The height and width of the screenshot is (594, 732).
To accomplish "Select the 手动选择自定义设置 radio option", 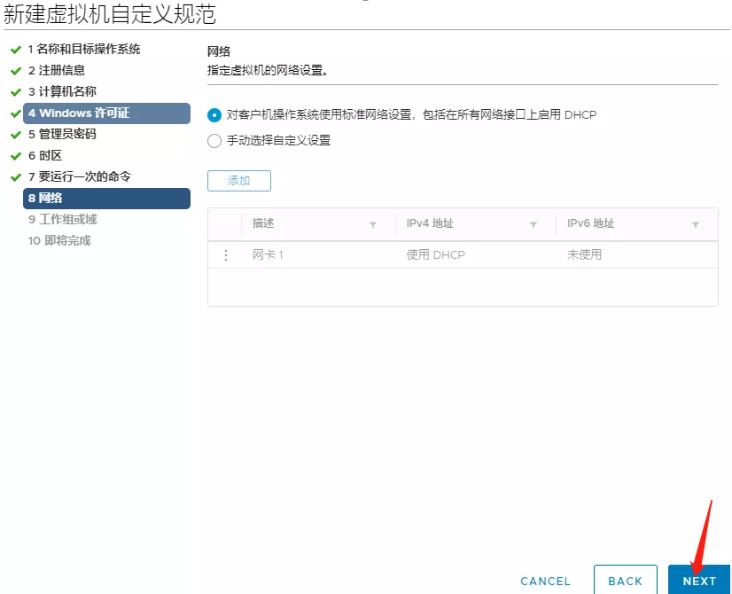I will [x=214, y=140].
